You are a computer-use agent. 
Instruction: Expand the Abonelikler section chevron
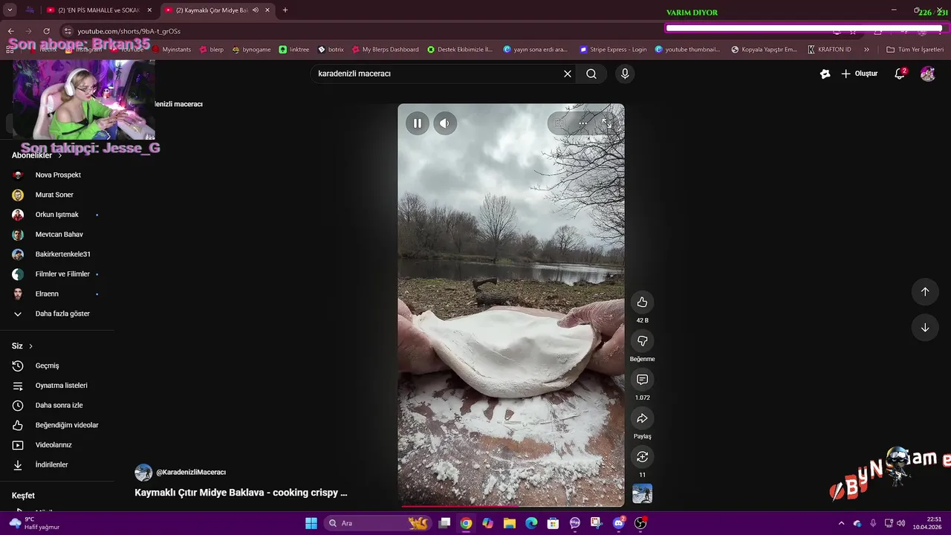coord(60,155)
